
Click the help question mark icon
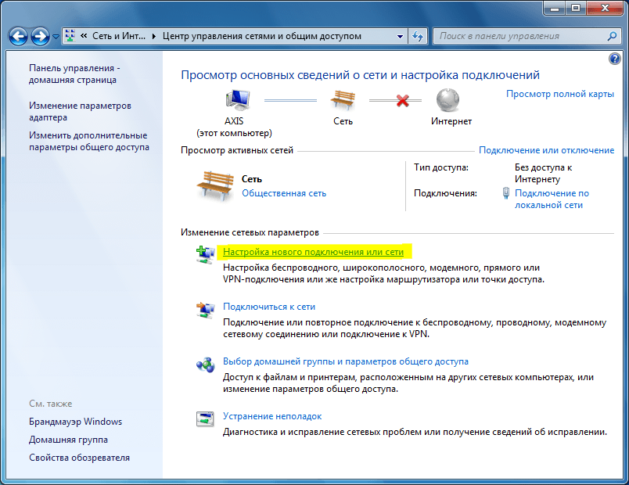[614, 59]
